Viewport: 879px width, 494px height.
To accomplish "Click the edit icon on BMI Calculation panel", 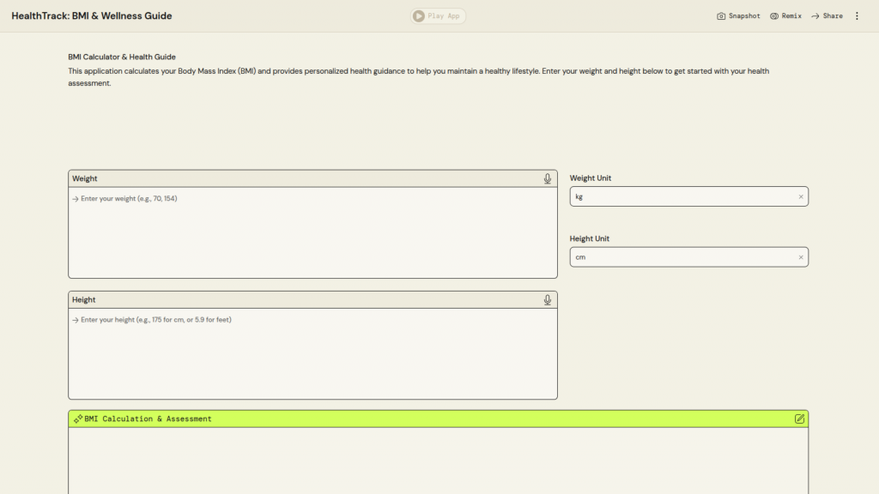I will [x=799, y=419].
